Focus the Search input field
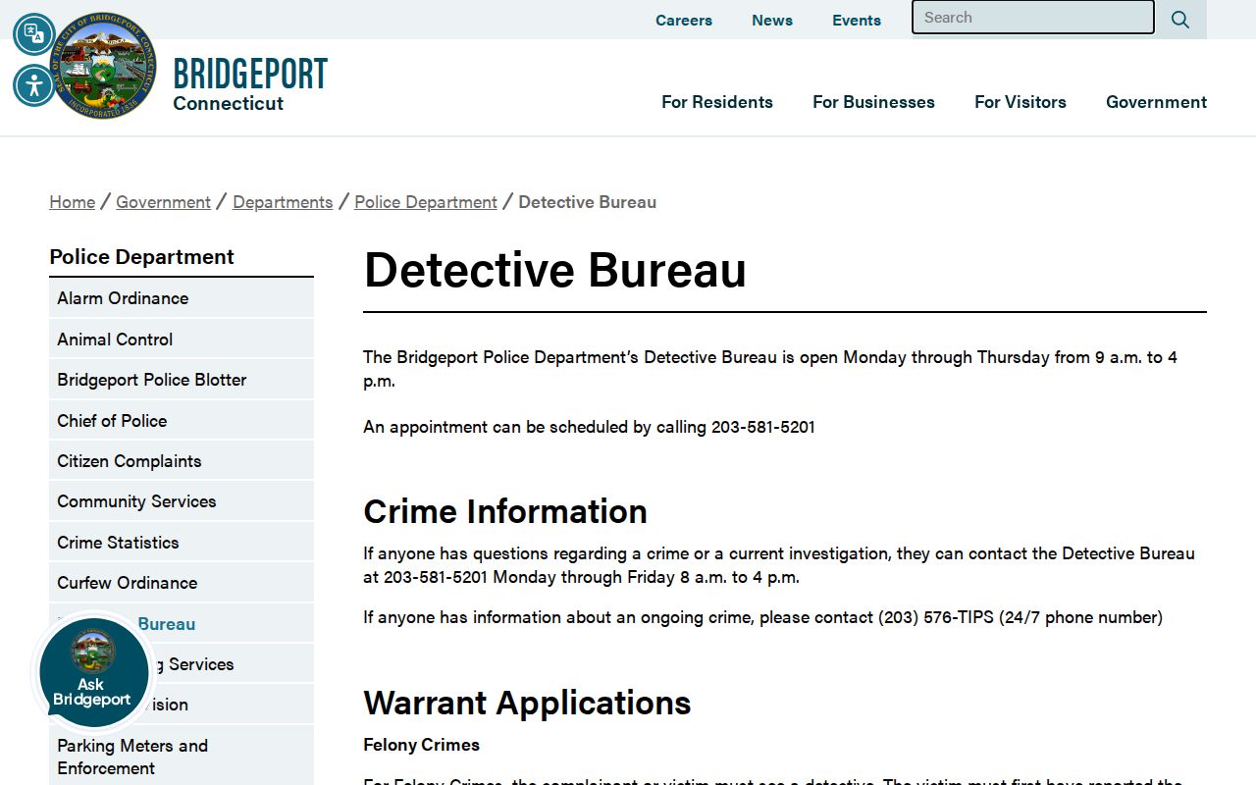Viewport: 1256px width, 785px height. point(1033,18)
